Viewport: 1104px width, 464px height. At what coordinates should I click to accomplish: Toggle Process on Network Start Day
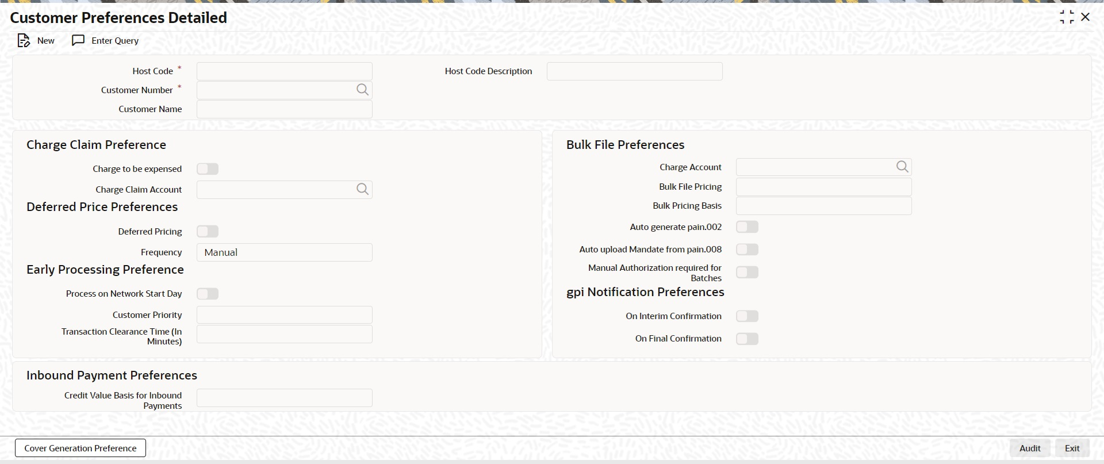pyautogui.click(x=208, y=294)
